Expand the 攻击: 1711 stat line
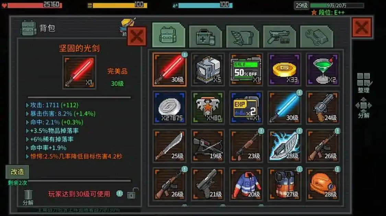The width and height of the screenshot is (386, 216). tap(27, 105)
